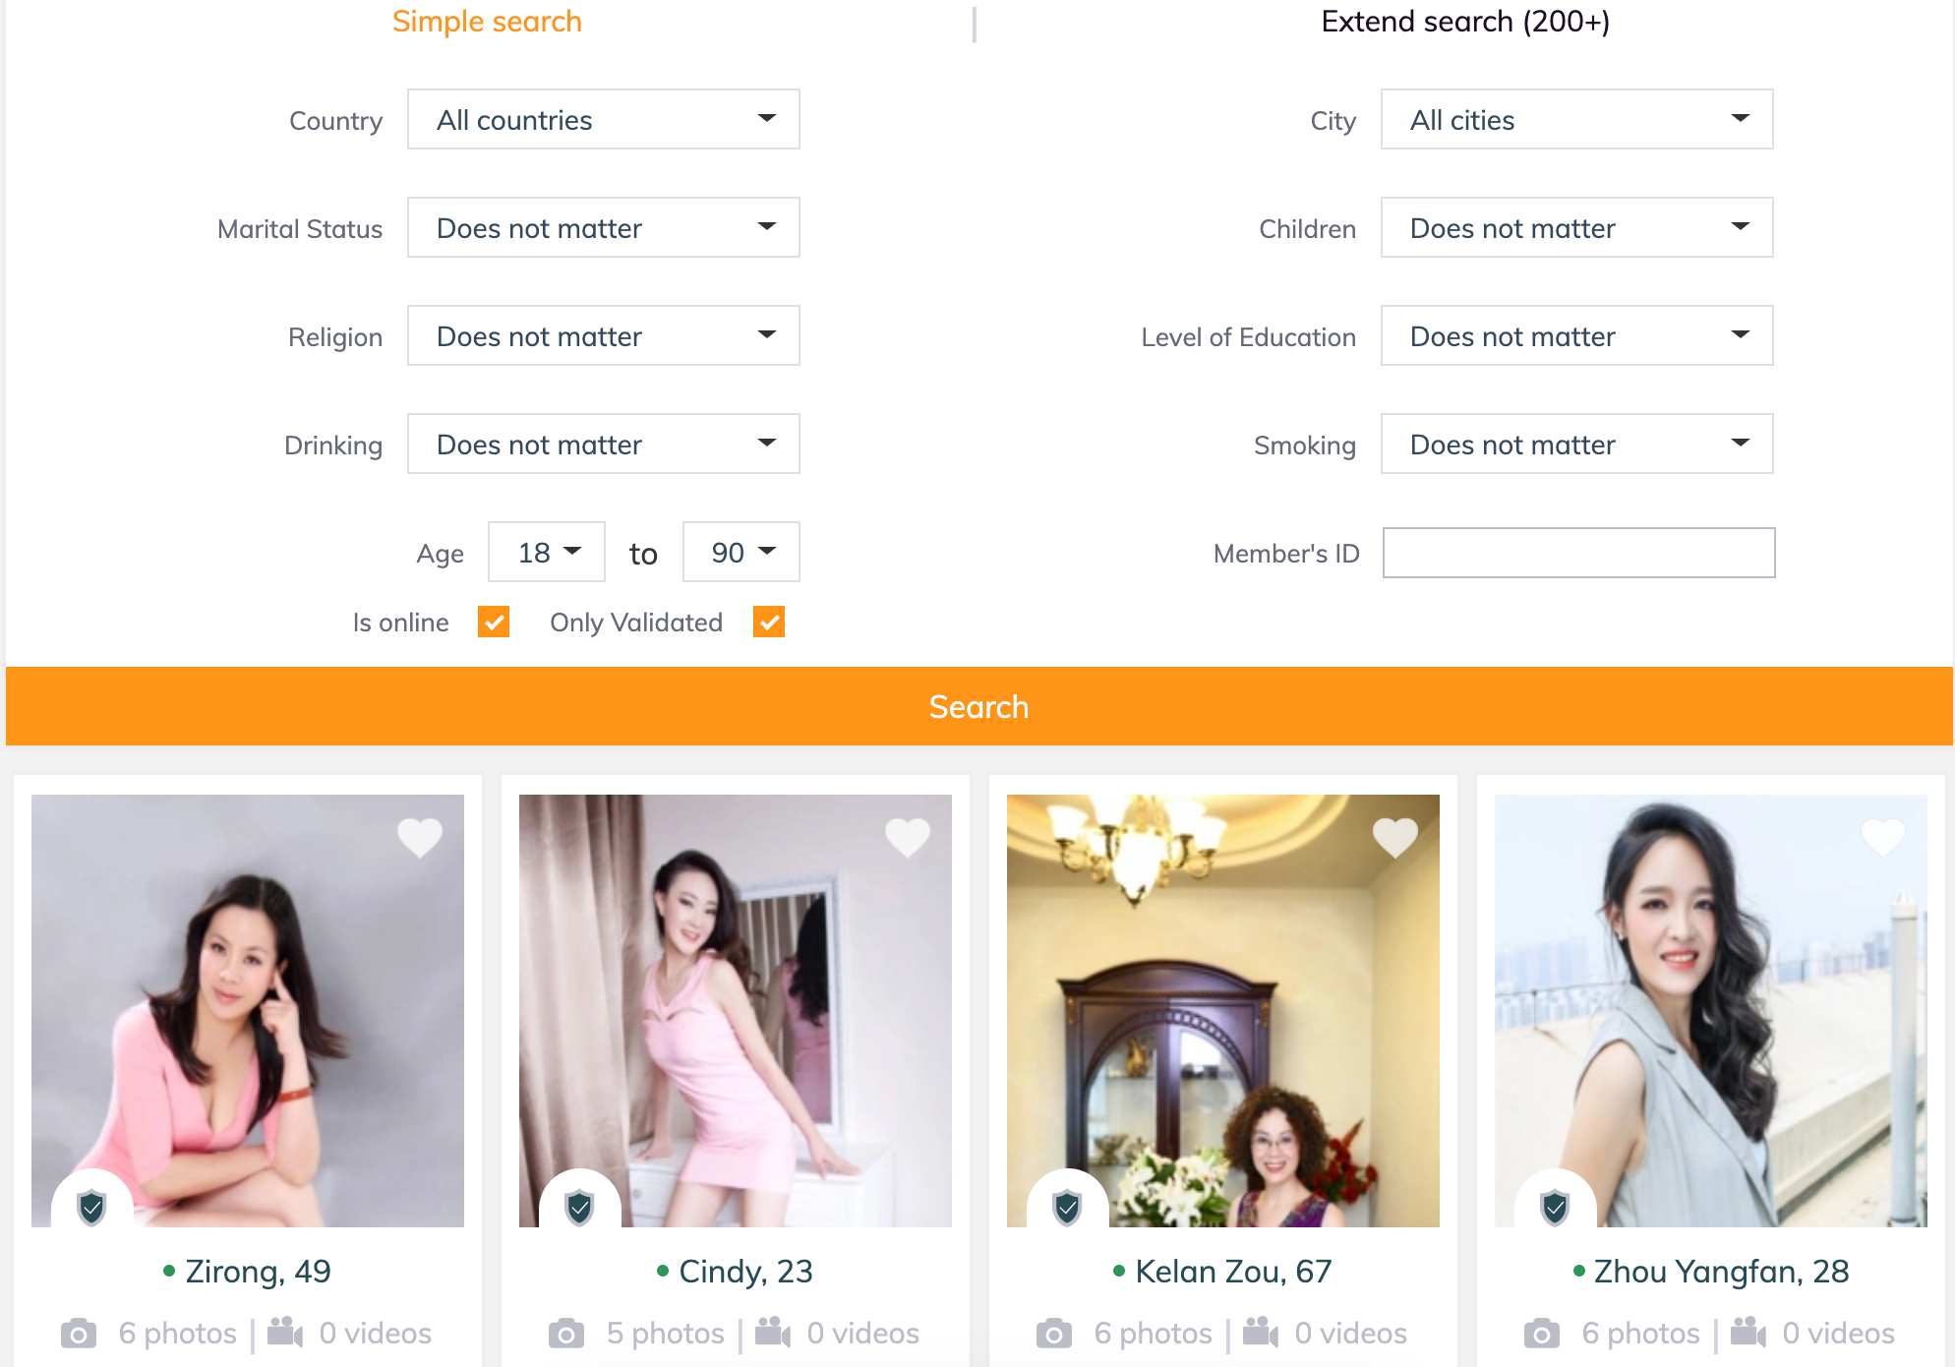Open Cindy, 23 profile name link
The image size is (1955, 1367).
tap(746, 1272)
